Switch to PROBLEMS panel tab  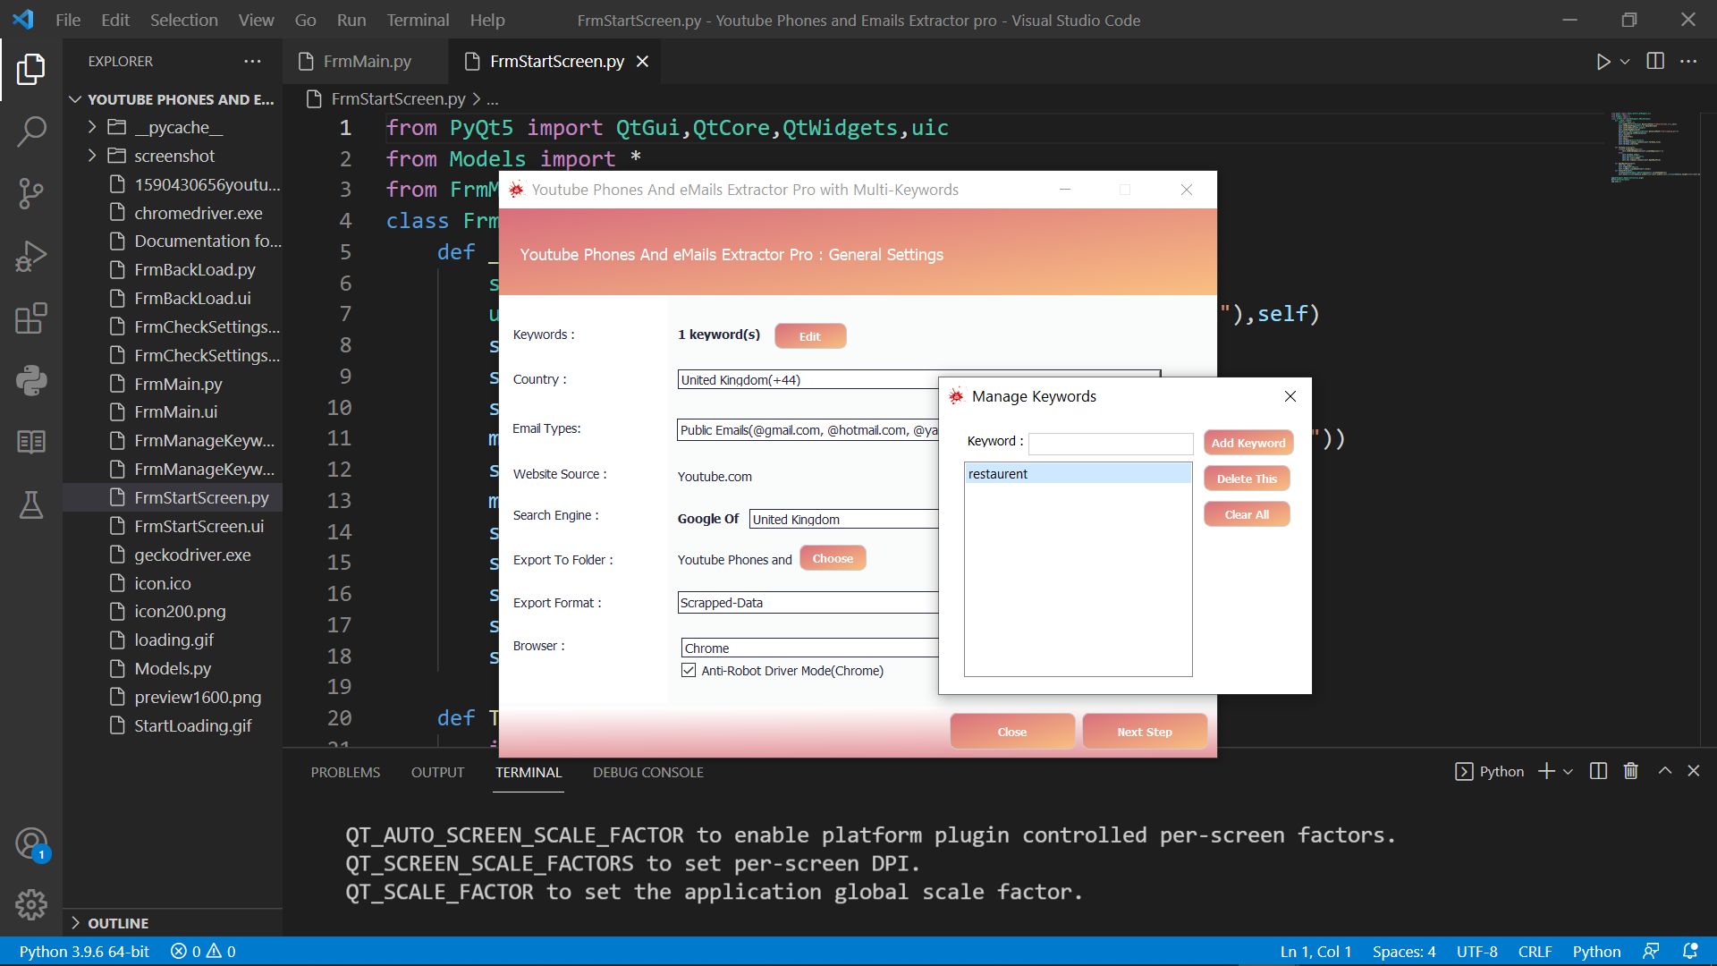click(x=345, y=772)
